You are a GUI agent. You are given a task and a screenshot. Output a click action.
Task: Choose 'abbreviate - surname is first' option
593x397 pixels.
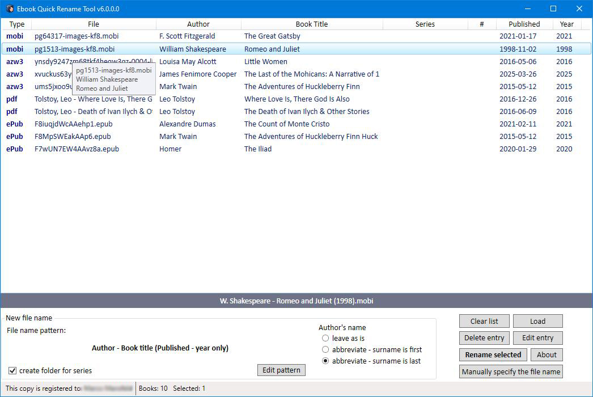pos(326,349)
